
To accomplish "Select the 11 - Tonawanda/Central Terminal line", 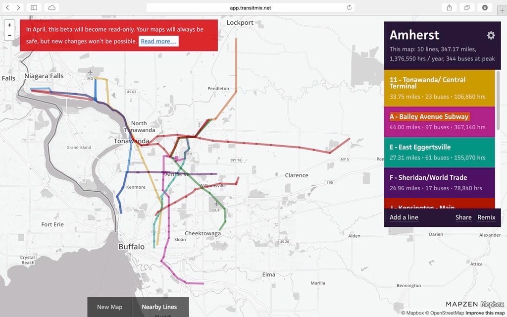I will tap(440, 88).
